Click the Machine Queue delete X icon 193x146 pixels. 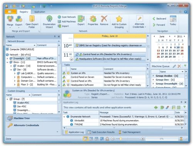tap(179, 66)
